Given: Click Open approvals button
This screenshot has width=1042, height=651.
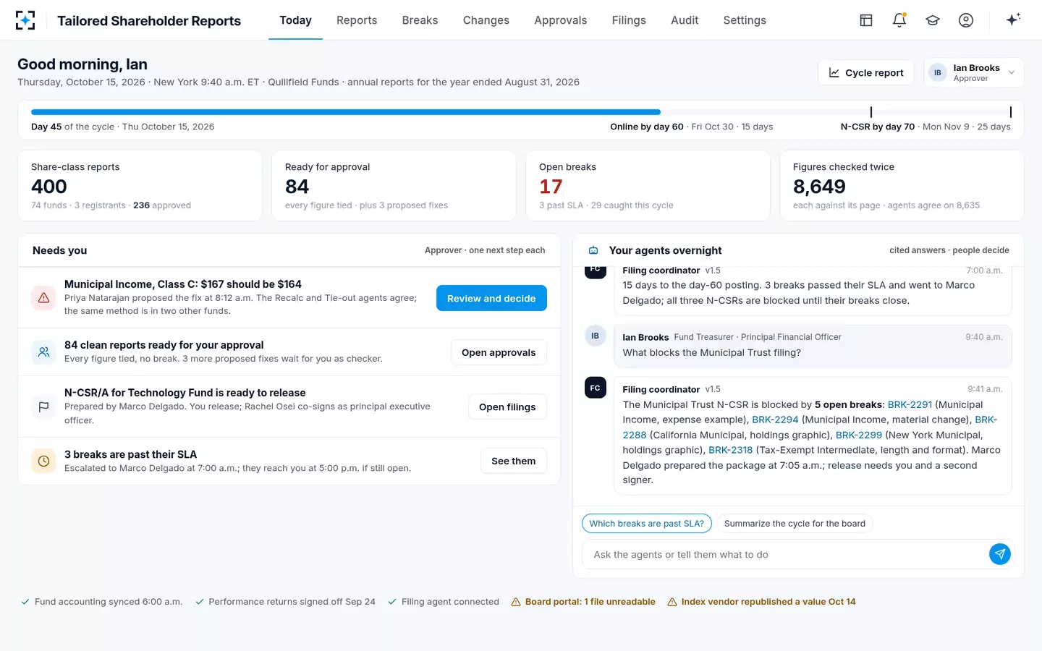Looking at the screenshot, I should [x=499, y=352].
